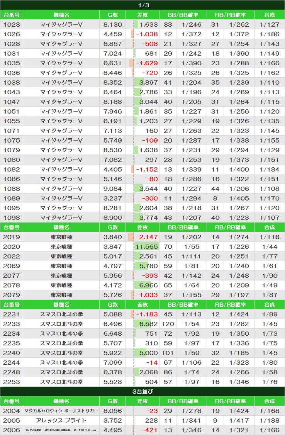Select 差枚 value 11.565 in row 2020
Image resolution: width=285 pixels, height=435 pixels.
pos(147,247)
